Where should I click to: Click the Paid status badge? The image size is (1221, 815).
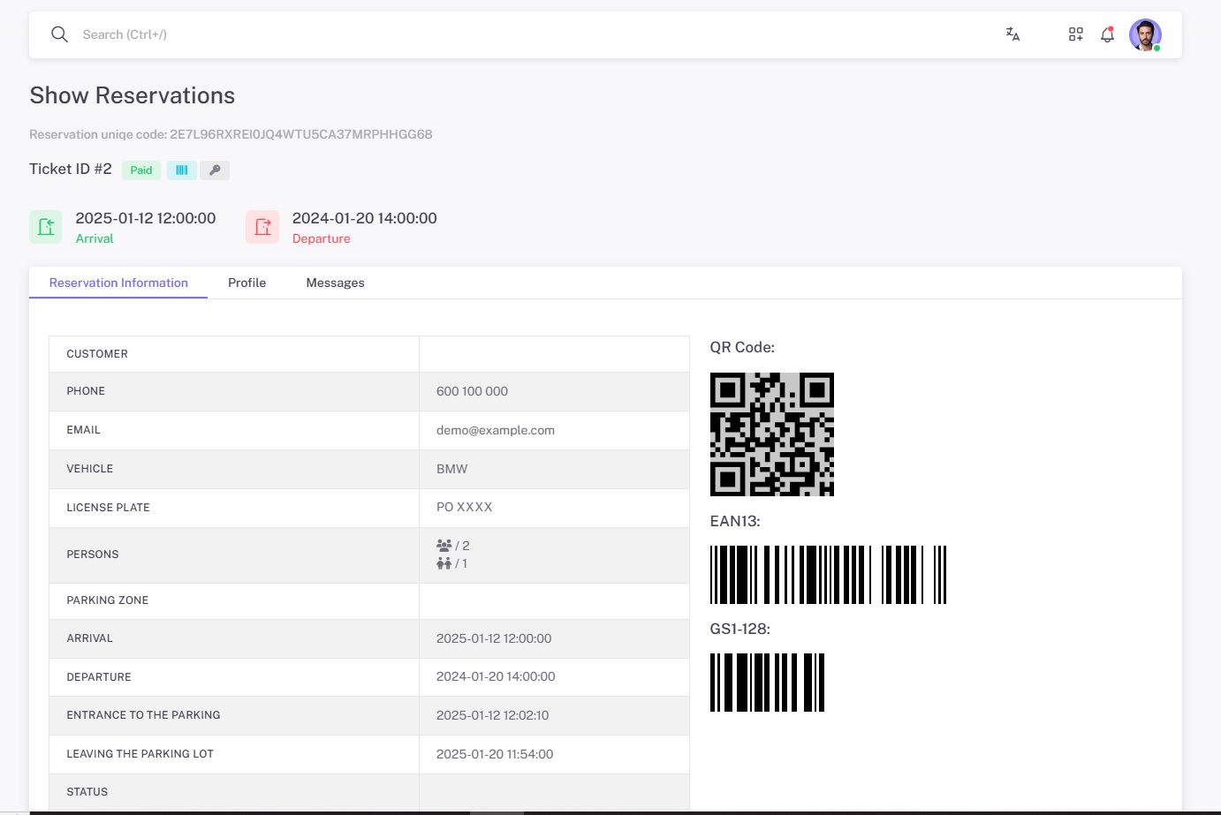(141, 170)
